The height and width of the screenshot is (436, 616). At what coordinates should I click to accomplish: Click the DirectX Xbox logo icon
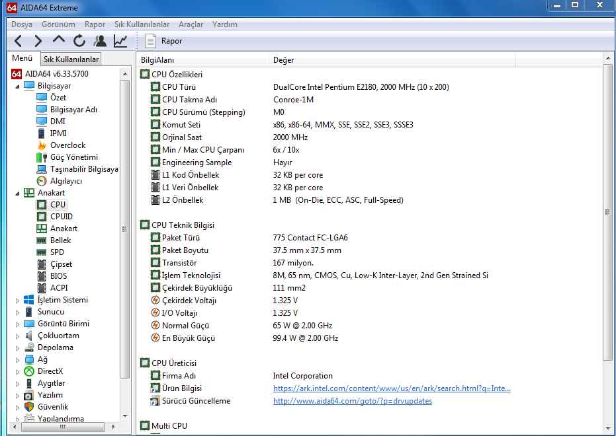[x=29, y=371]
